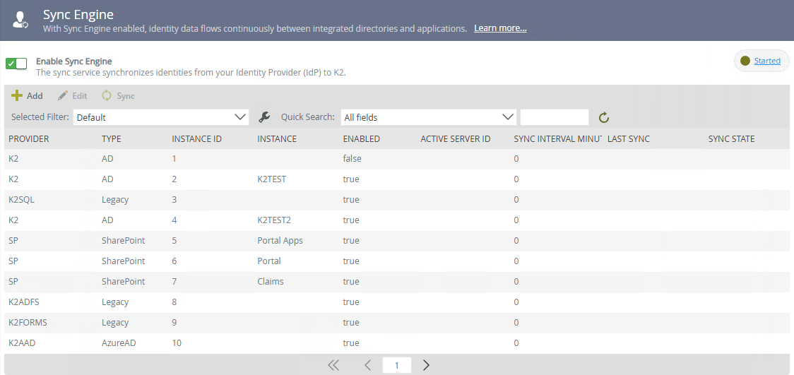Select the K2TEST2 instance row
The width and height of the screenshot is (794, 375).
coord(274,220)
